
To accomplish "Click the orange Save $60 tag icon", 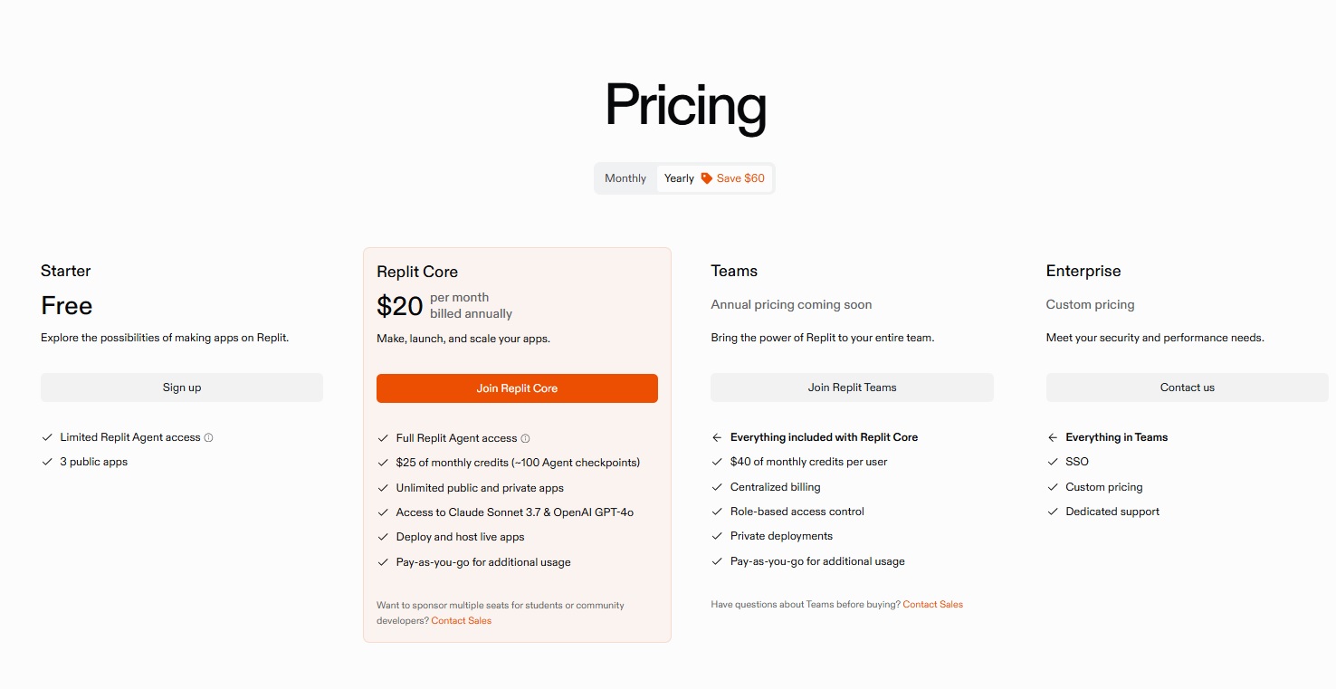I will tap(707, 178).
